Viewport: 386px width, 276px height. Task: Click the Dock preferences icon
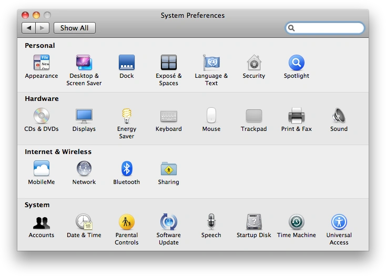coord(127,63)
